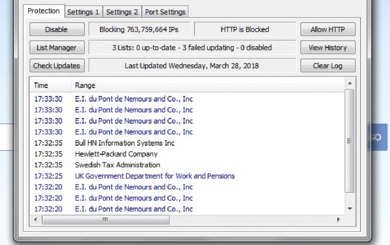
Task: Switch to Port Settings tab
Action: [x=165, y=12]
